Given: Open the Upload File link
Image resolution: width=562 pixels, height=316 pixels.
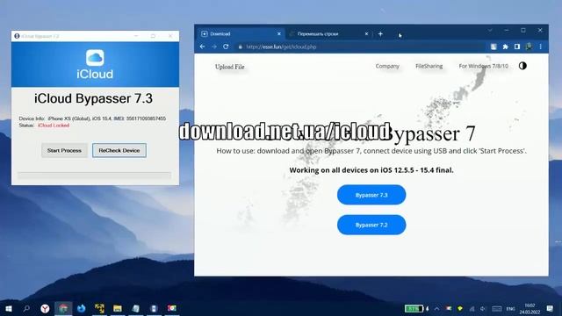Looking at the screenshot, I should tap(230, 67).
